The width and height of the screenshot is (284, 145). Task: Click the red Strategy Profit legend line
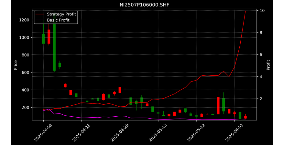(39, 14)
